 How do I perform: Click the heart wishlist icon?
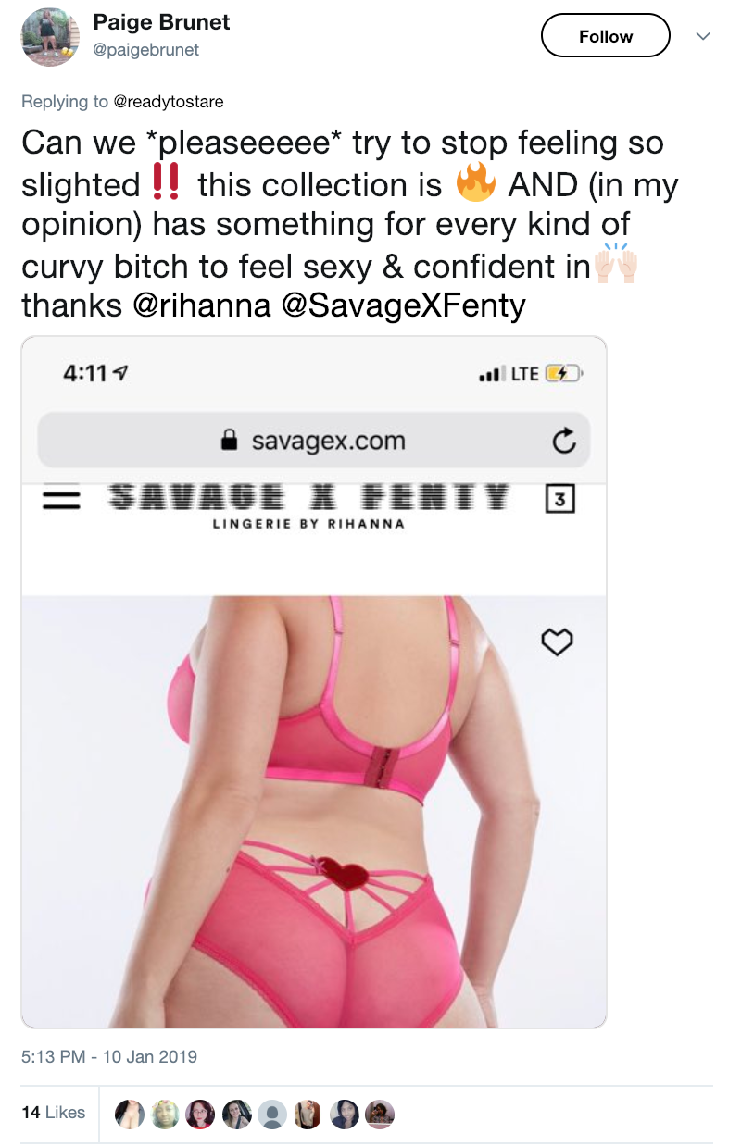tap(557, 641)
